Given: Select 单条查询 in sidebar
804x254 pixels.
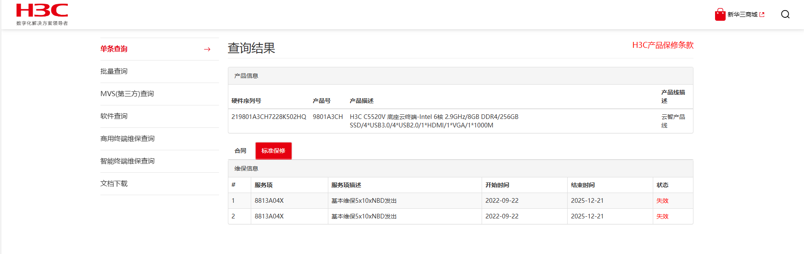Looking at the screenshot, I should coord(114,49).
